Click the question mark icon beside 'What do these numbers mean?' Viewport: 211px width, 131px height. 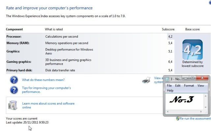(14, 80)
